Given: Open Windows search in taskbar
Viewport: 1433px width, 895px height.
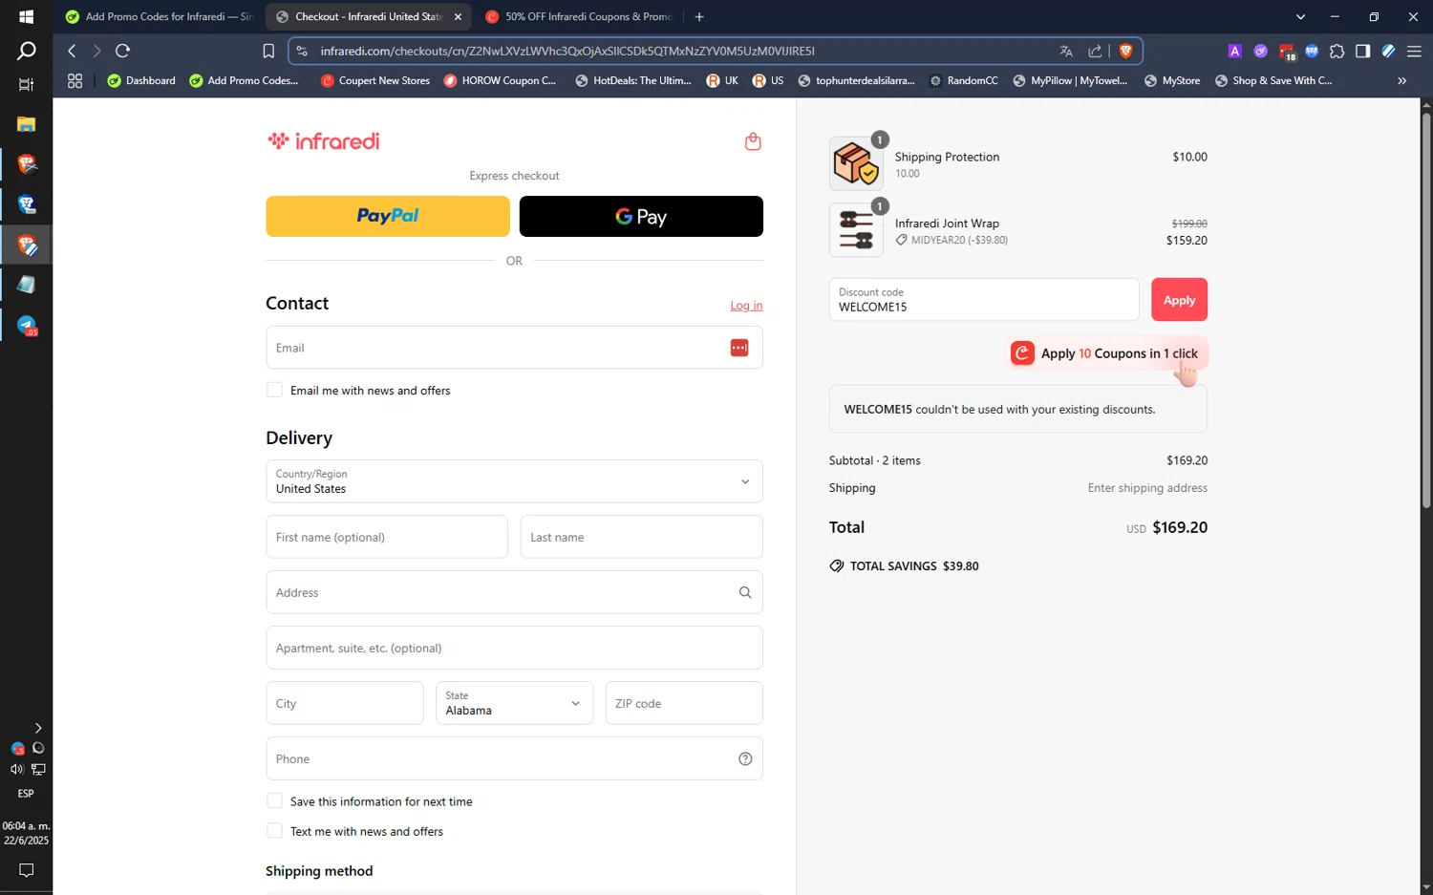Looking at the screenshot, I should 26,51.
